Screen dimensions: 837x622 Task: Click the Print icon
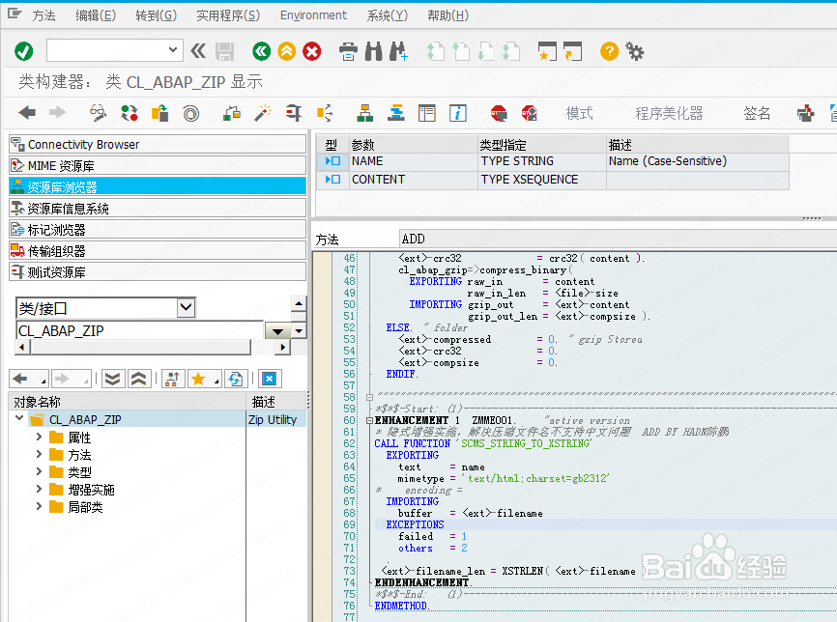[x=347, y=52]
